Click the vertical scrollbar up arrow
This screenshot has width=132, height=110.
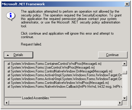click(x=125, y=64)
